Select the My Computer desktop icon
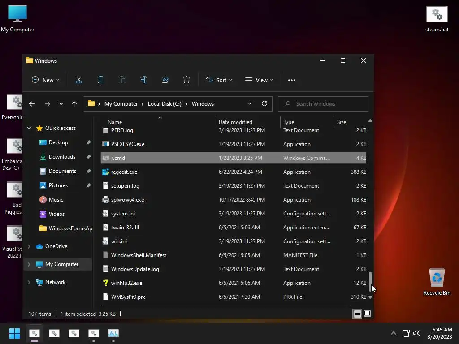The width and height of the screenshot is (459, 344). pyautogui.click(x=17, y=19)
